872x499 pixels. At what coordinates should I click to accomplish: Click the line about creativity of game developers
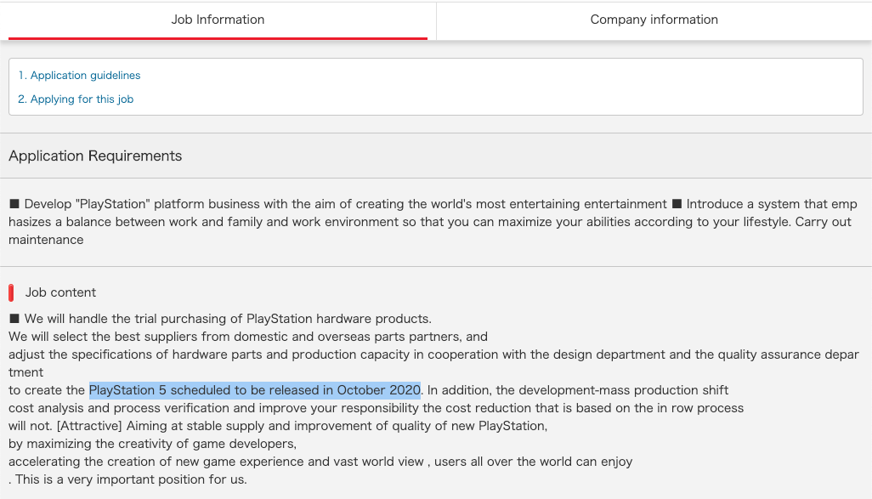pos(152,444)
